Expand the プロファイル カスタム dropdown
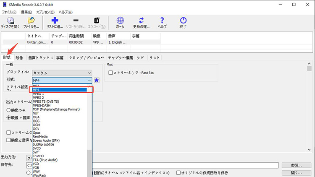Screen dimensions: 315x177 62,73
